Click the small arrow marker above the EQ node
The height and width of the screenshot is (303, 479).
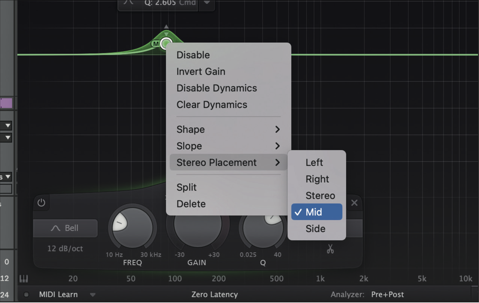pyautogui.click(x=167, y=27)
